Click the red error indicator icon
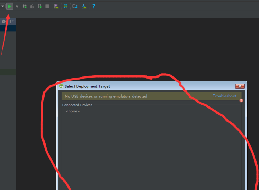 [241, 100]
